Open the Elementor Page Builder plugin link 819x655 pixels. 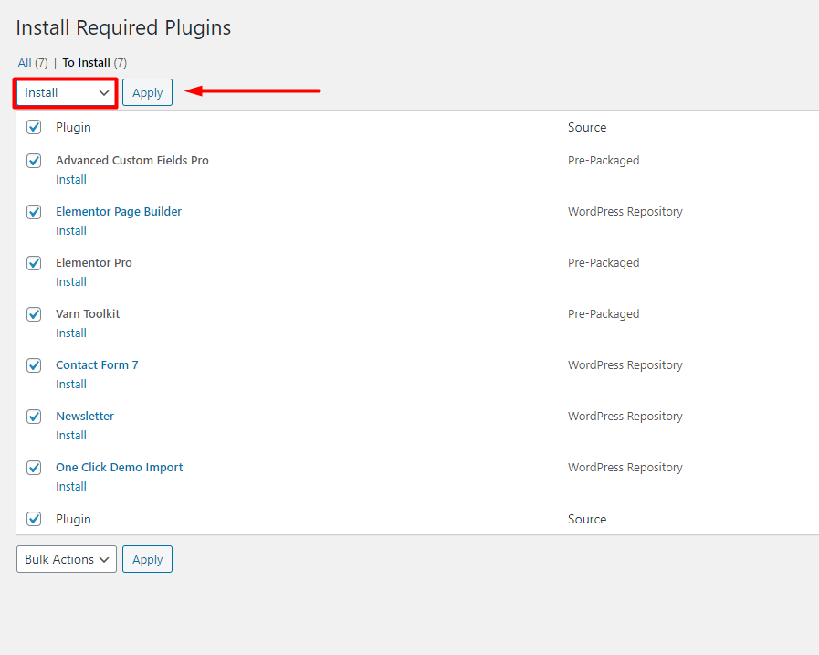click(x=119, y=212)
